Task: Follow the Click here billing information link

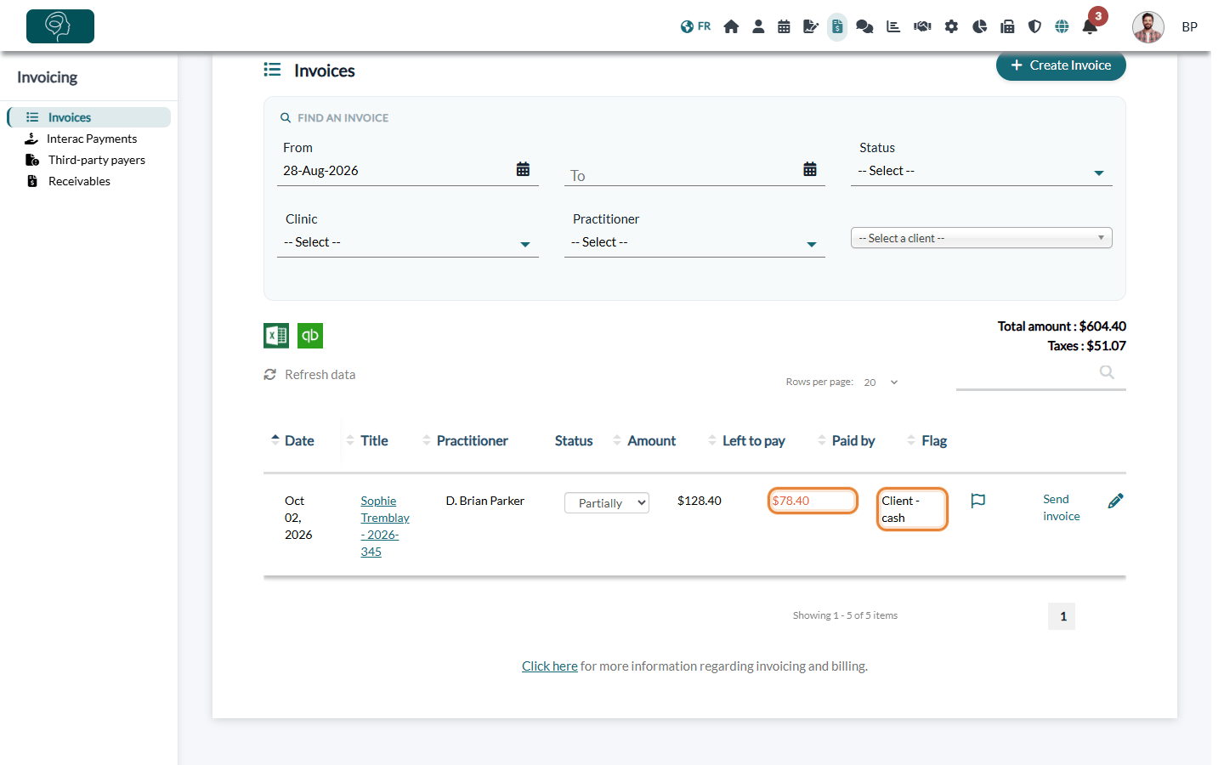Action: click(549, 666)
